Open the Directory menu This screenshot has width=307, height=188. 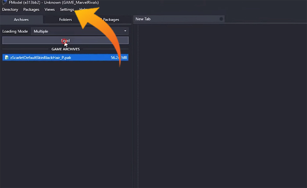[x=10, y=9]
